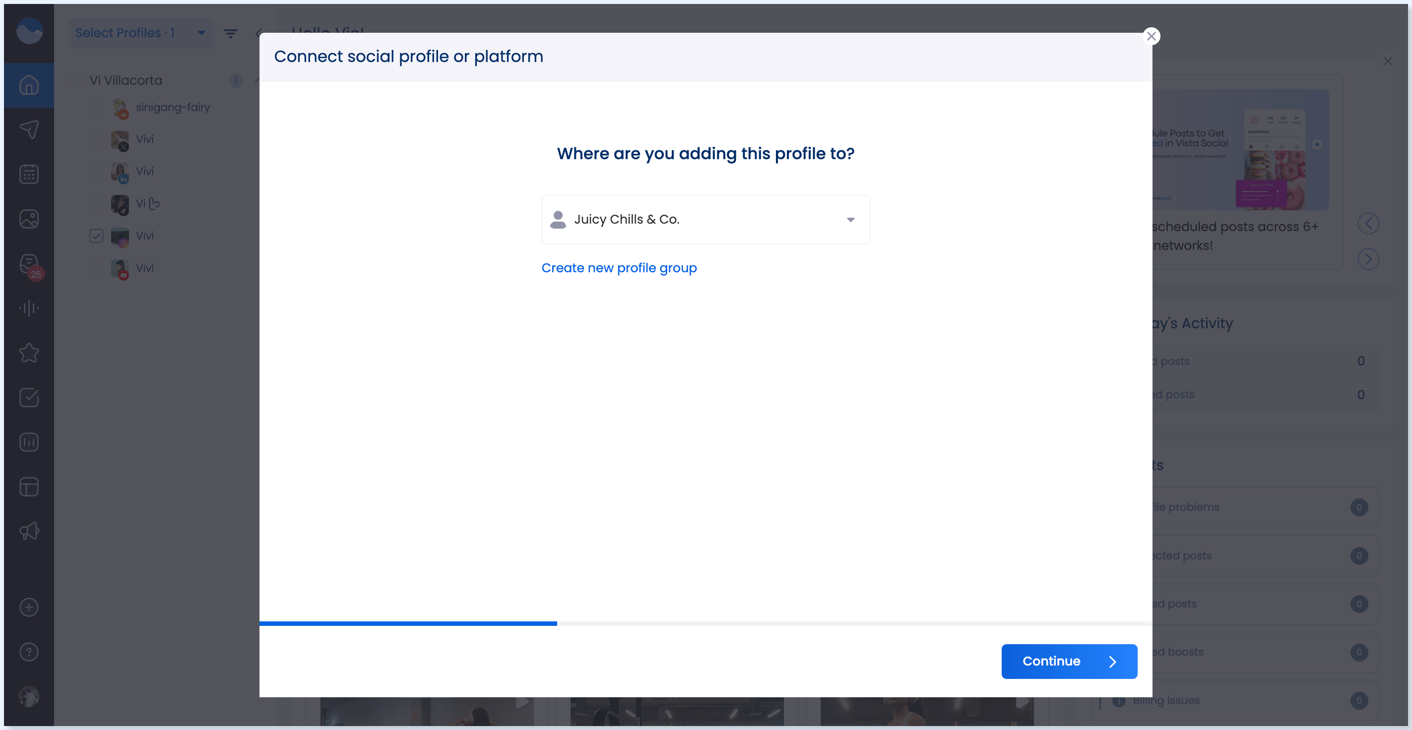The width and height of the screenshot is (1412, 730).
Task: Click the Vi TikTok profile avatar
Action: tap(120, 205)
